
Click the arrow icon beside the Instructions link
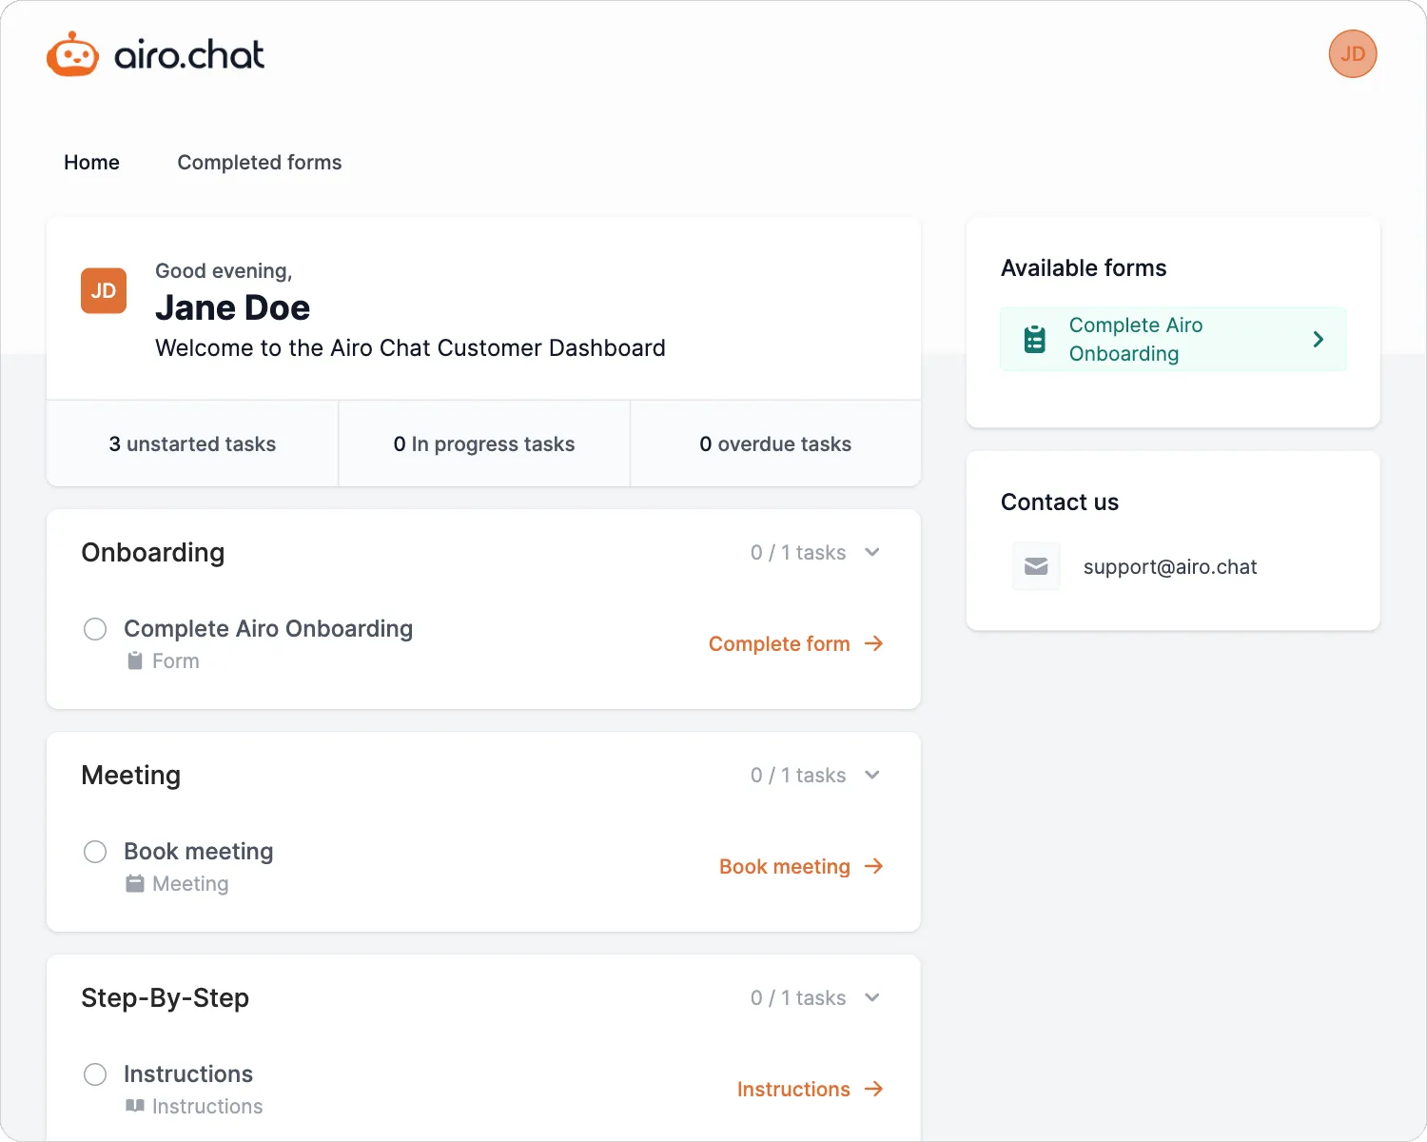pos(873,1090)
